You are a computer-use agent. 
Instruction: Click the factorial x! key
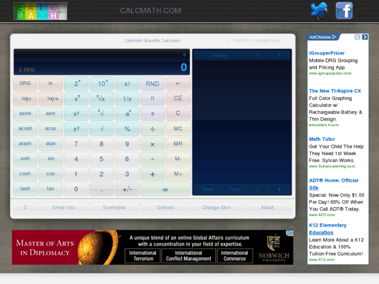coord(127,83)
